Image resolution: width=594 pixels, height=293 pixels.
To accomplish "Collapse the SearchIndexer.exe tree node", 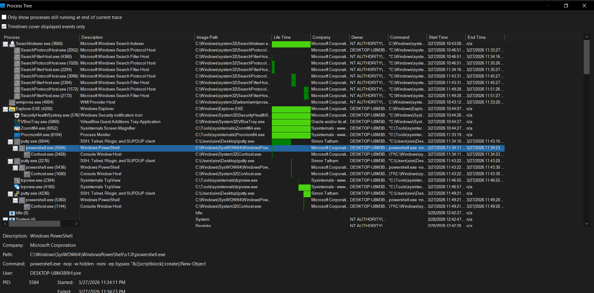I will [x=5, y=44].
